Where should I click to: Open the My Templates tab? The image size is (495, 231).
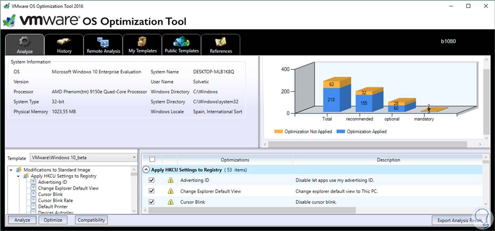(x=142, y=45)
